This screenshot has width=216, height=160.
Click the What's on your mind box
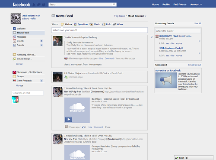click(99, 30)
